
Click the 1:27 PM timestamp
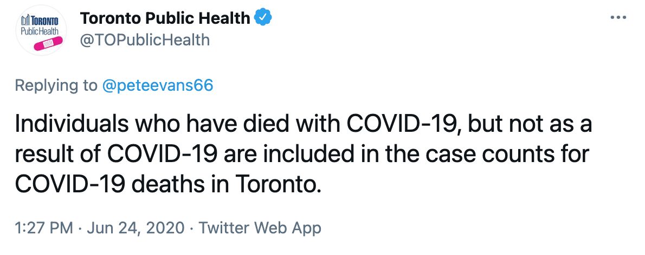coord(43,228)
